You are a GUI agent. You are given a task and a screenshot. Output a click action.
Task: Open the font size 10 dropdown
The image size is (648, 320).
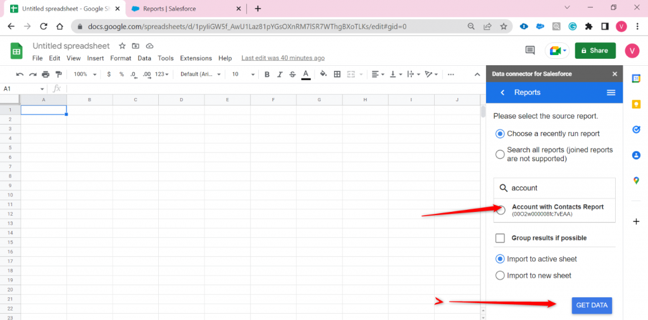click(243, 75)
